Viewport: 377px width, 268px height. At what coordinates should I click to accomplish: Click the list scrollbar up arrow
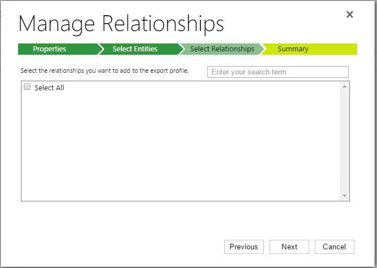pos(344,86)
